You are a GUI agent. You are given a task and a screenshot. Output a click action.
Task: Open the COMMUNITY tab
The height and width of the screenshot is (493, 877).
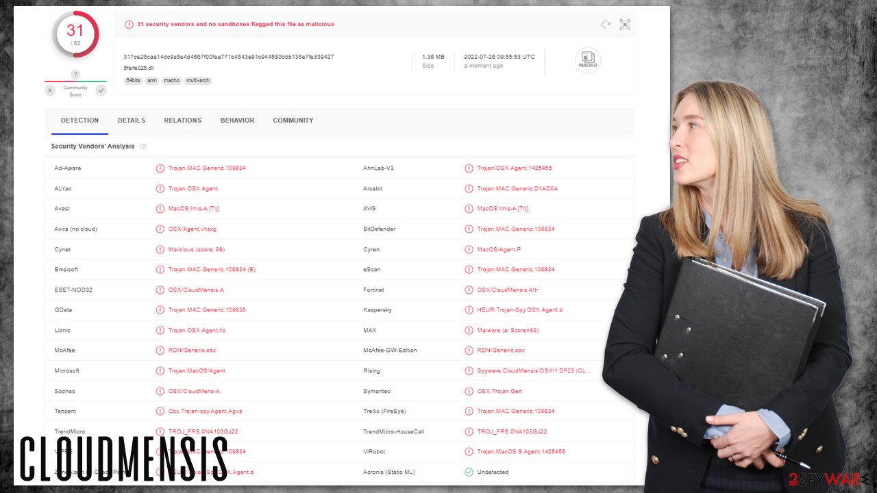click(x=293, y=121)
